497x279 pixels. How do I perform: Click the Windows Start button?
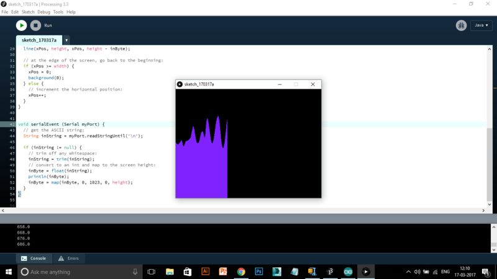[x=8, y=272]
